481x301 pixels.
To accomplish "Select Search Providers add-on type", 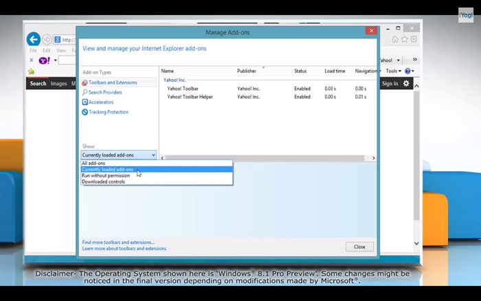I will [105, 92].
